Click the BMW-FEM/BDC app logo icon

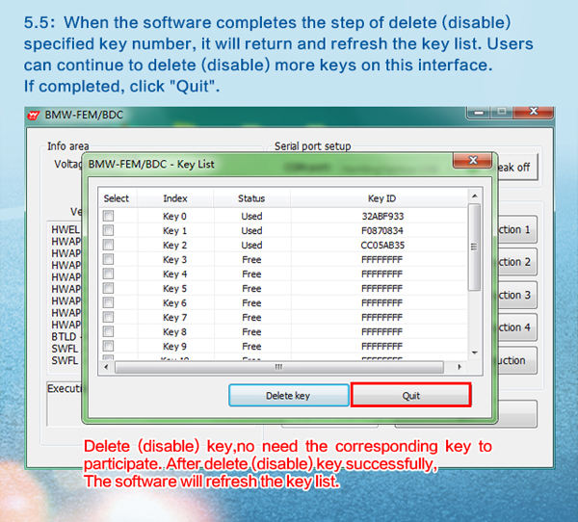click(x=34, y=116)
